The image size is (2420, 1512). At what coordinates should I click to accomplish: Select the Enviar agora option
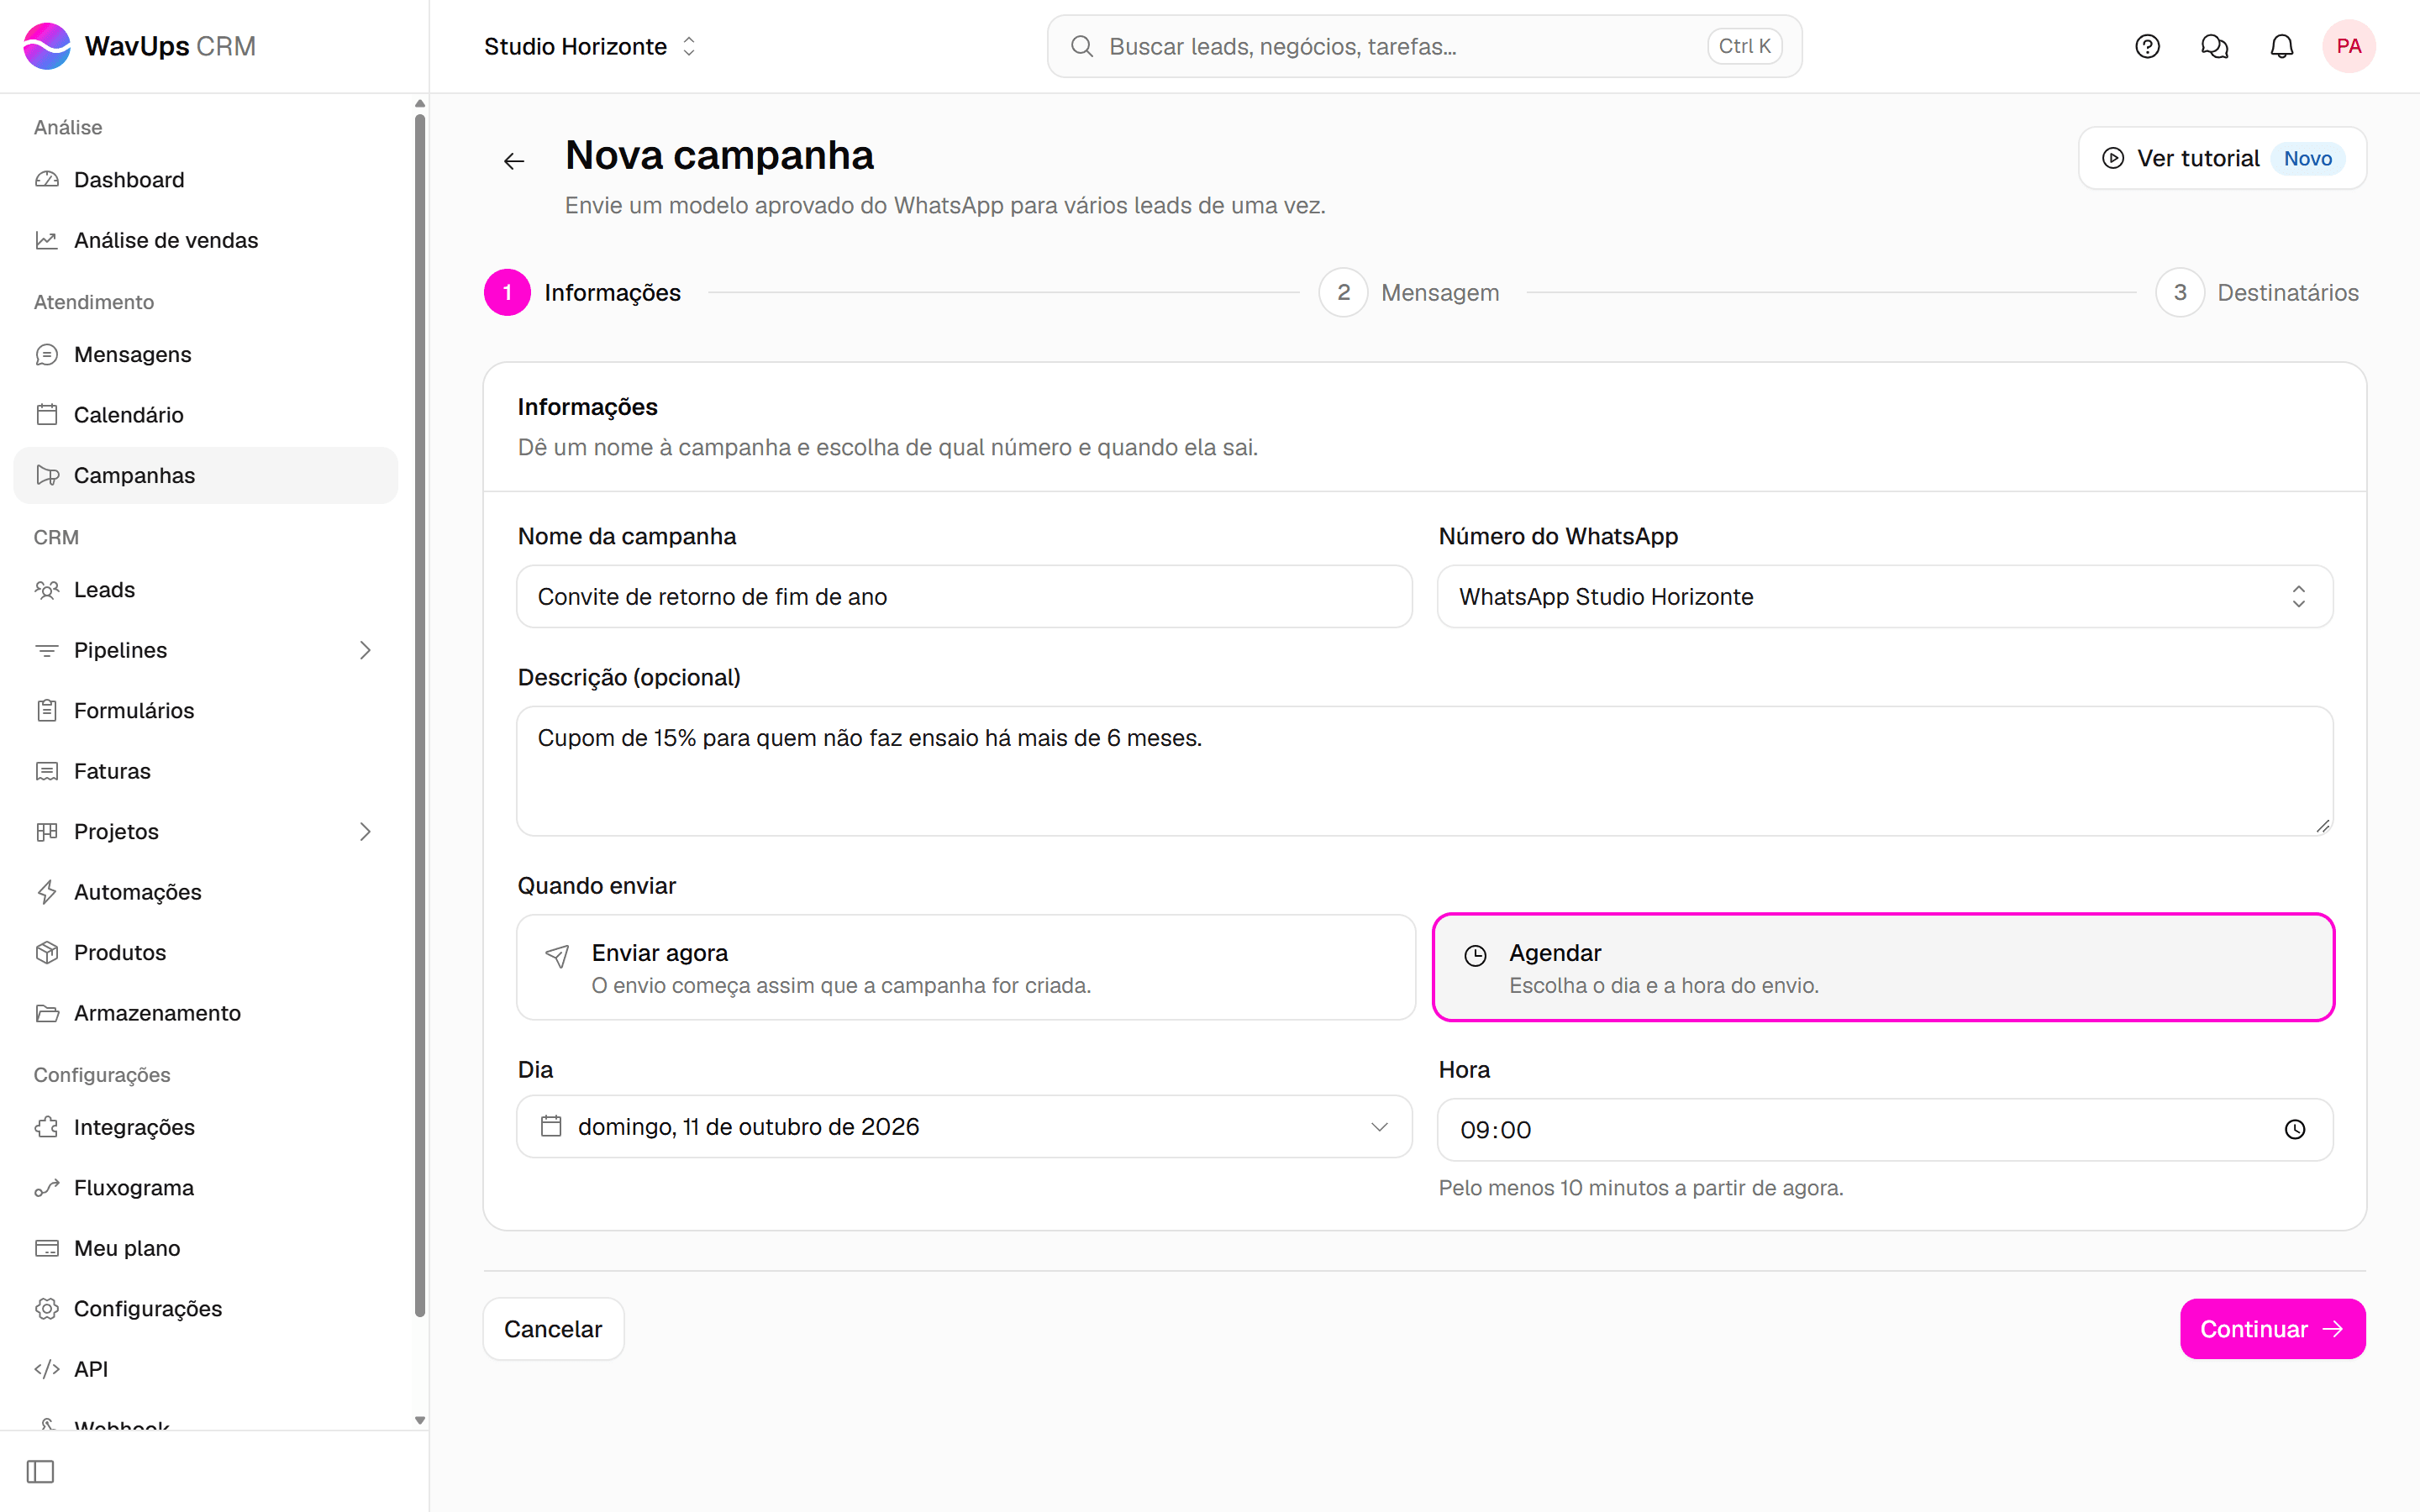coord(966,967)
